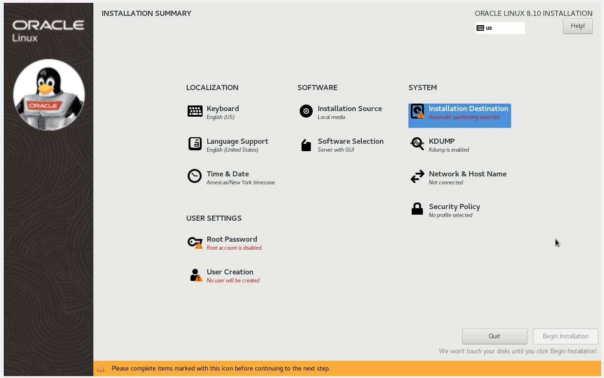Screen dimensions: 604x378
Task: Click the Quit button
Action: coord(495,336)
